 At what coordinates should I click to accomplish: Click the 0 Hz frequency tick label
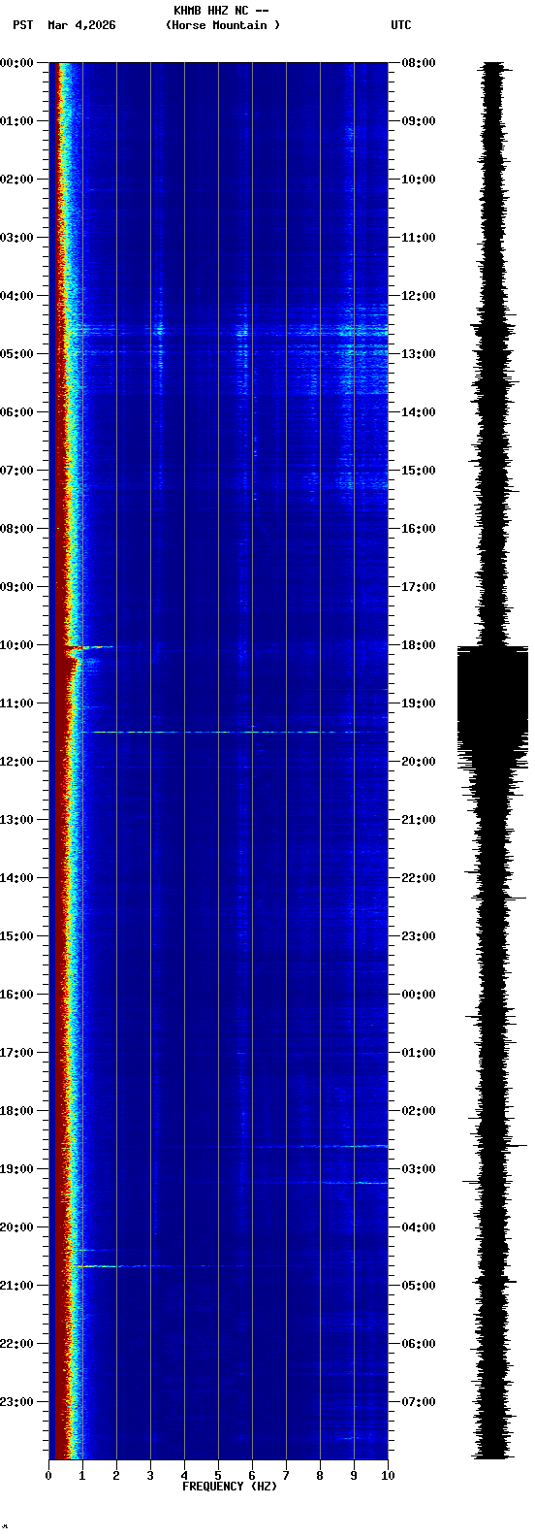[x=48, y=1476]
